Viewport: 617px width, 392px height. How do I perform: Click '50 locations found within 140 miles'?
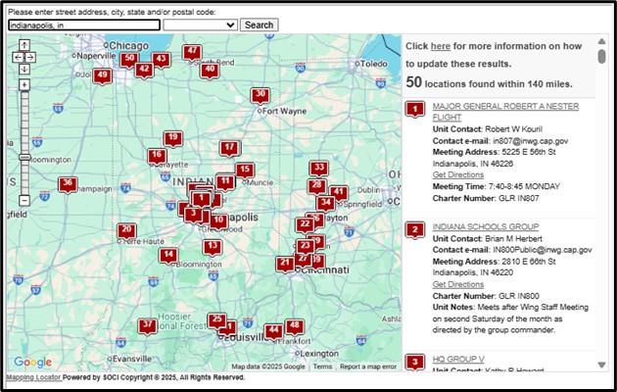(x=489, y=82)
